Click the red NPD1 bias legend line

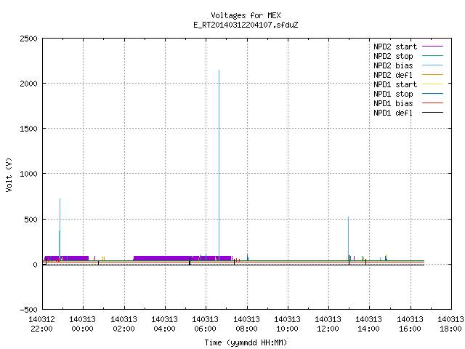(x=432, y=103)
